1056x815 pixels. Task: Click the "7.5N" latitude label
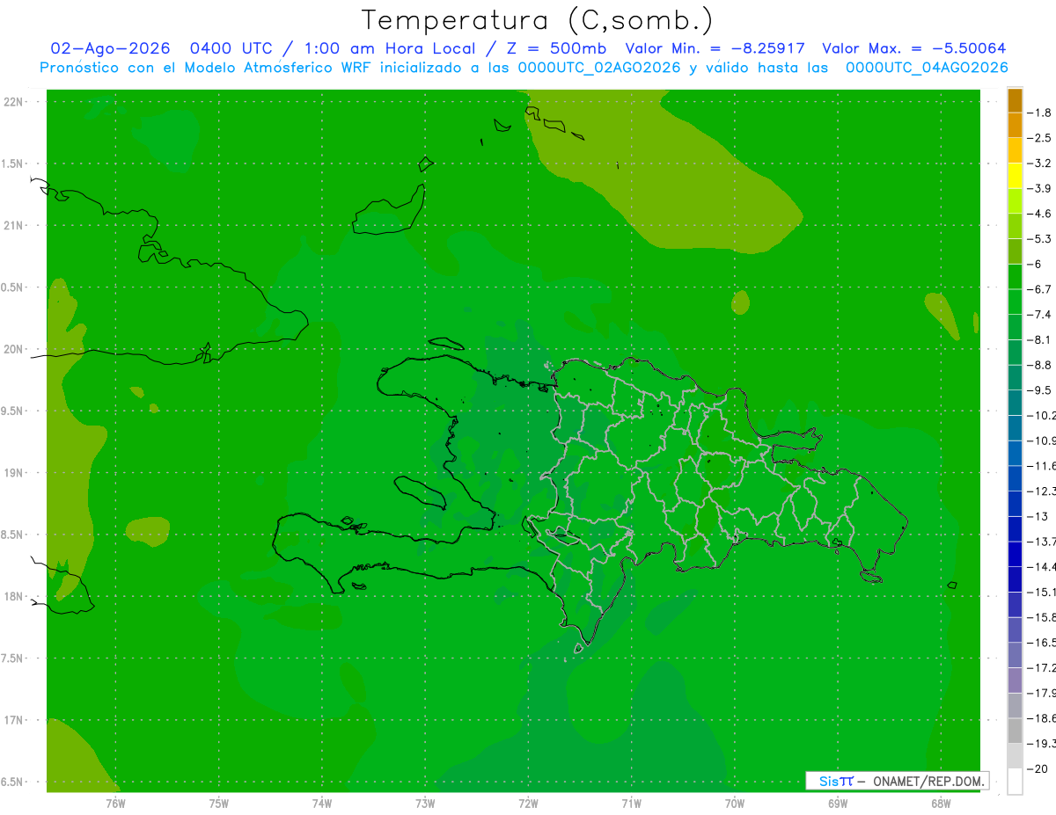coord(12,659)
